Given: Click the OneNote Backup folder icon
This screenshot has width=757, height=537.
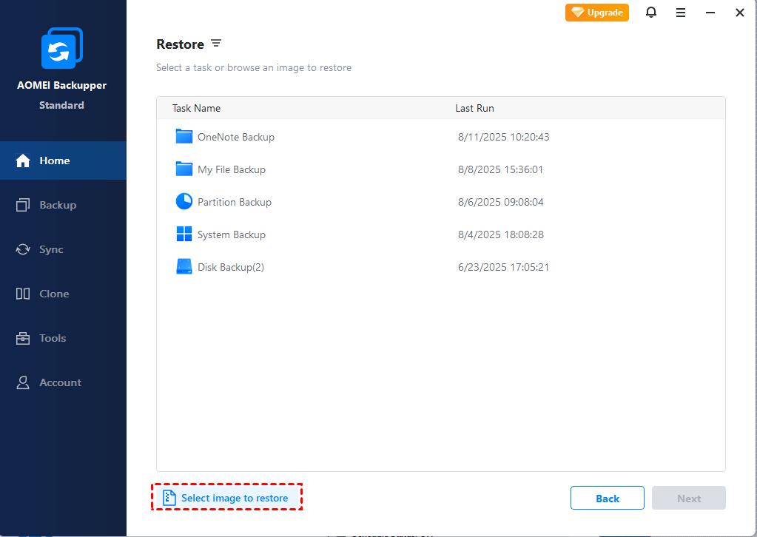Looking at the screenshot, I should pos(183,136).
